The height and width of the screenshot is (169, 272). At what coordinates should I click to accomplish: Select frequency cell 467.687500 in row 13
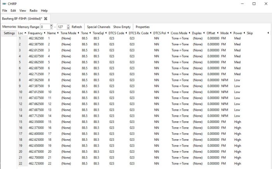click(x=36, y=110)
